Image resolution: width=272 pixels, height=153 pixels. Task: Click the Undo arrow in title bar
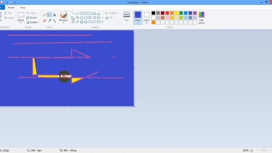(7, 3)
